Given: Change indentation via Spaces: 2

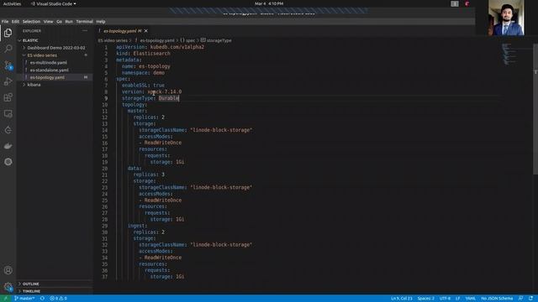Looking at the screenshot, I should 426,299.
